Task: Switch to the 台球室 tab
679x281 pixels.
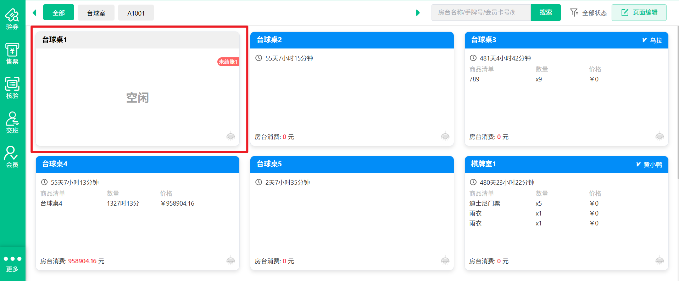Action: pos(96,13)
